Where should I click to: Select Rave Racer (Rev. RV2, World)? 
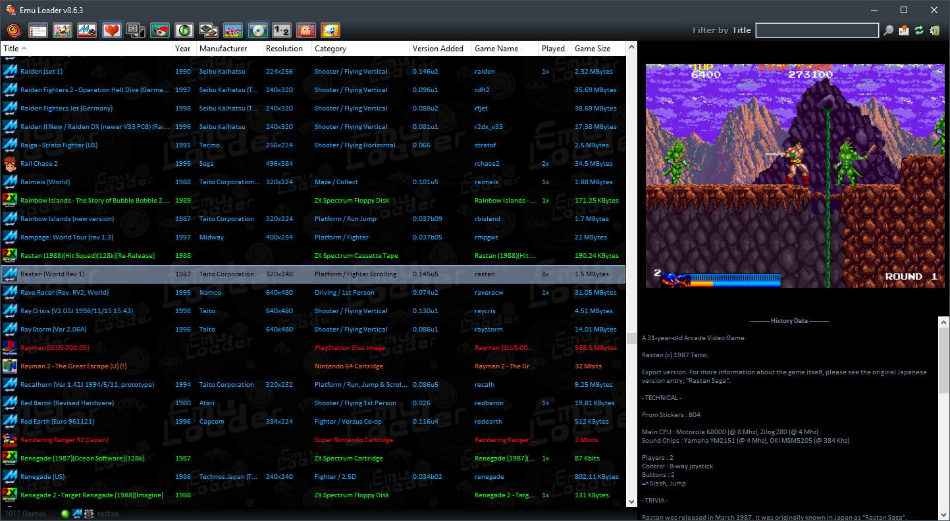[x=313, y=292]
